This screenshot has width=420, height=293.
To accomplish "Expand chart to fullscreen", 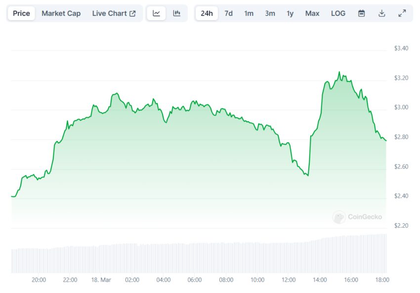I will 402,13.
